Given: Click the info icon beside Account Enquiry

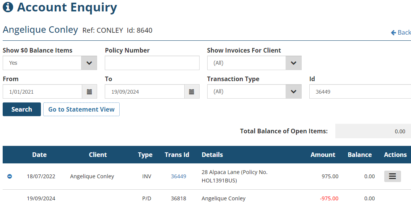Looking at the screenshot, I should point(8,7).
